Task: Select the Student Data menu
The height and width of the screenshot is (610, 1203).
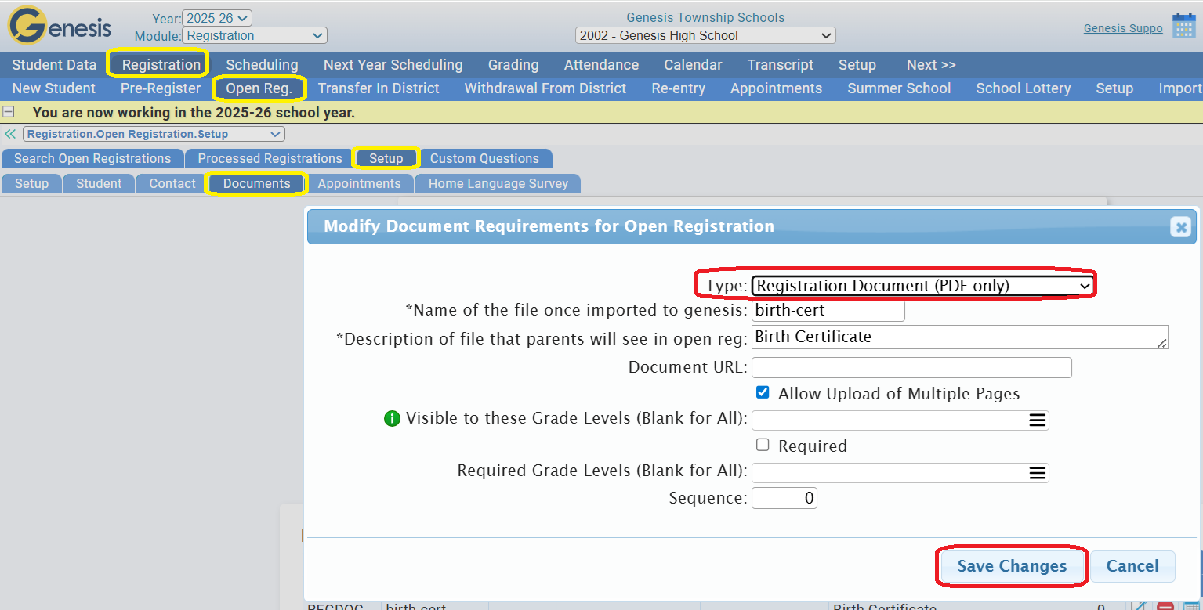Action: coord(54,65)
